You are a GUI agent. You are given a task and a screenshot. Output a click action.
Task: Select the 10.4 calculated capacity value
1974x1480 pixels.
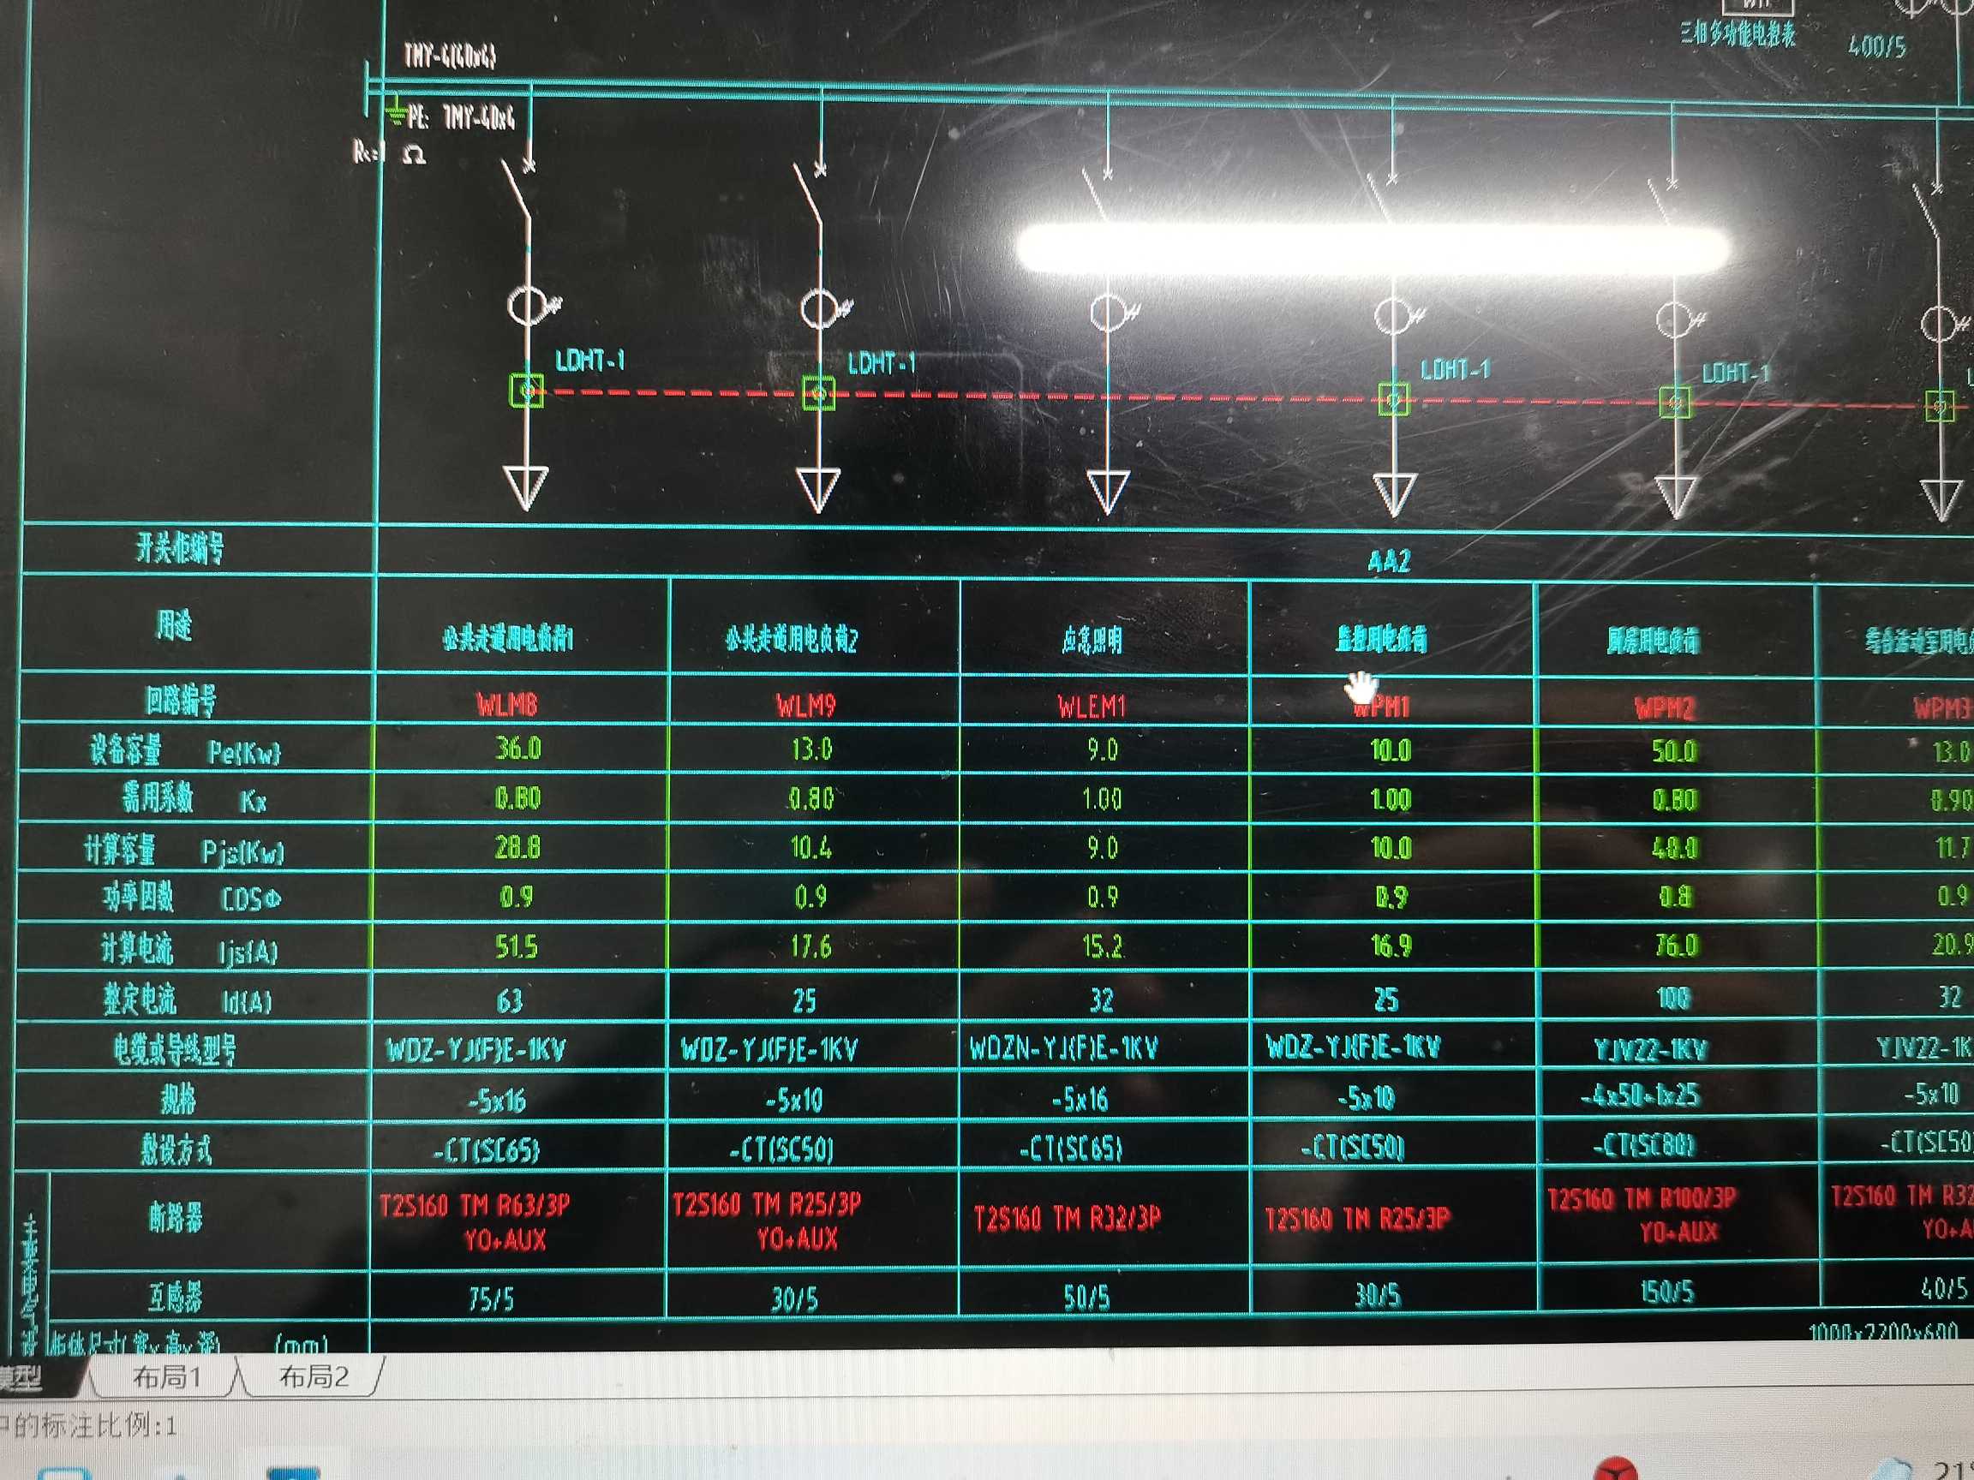(811, 846)
